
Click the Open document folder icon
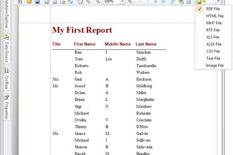(x=30, y=2)
